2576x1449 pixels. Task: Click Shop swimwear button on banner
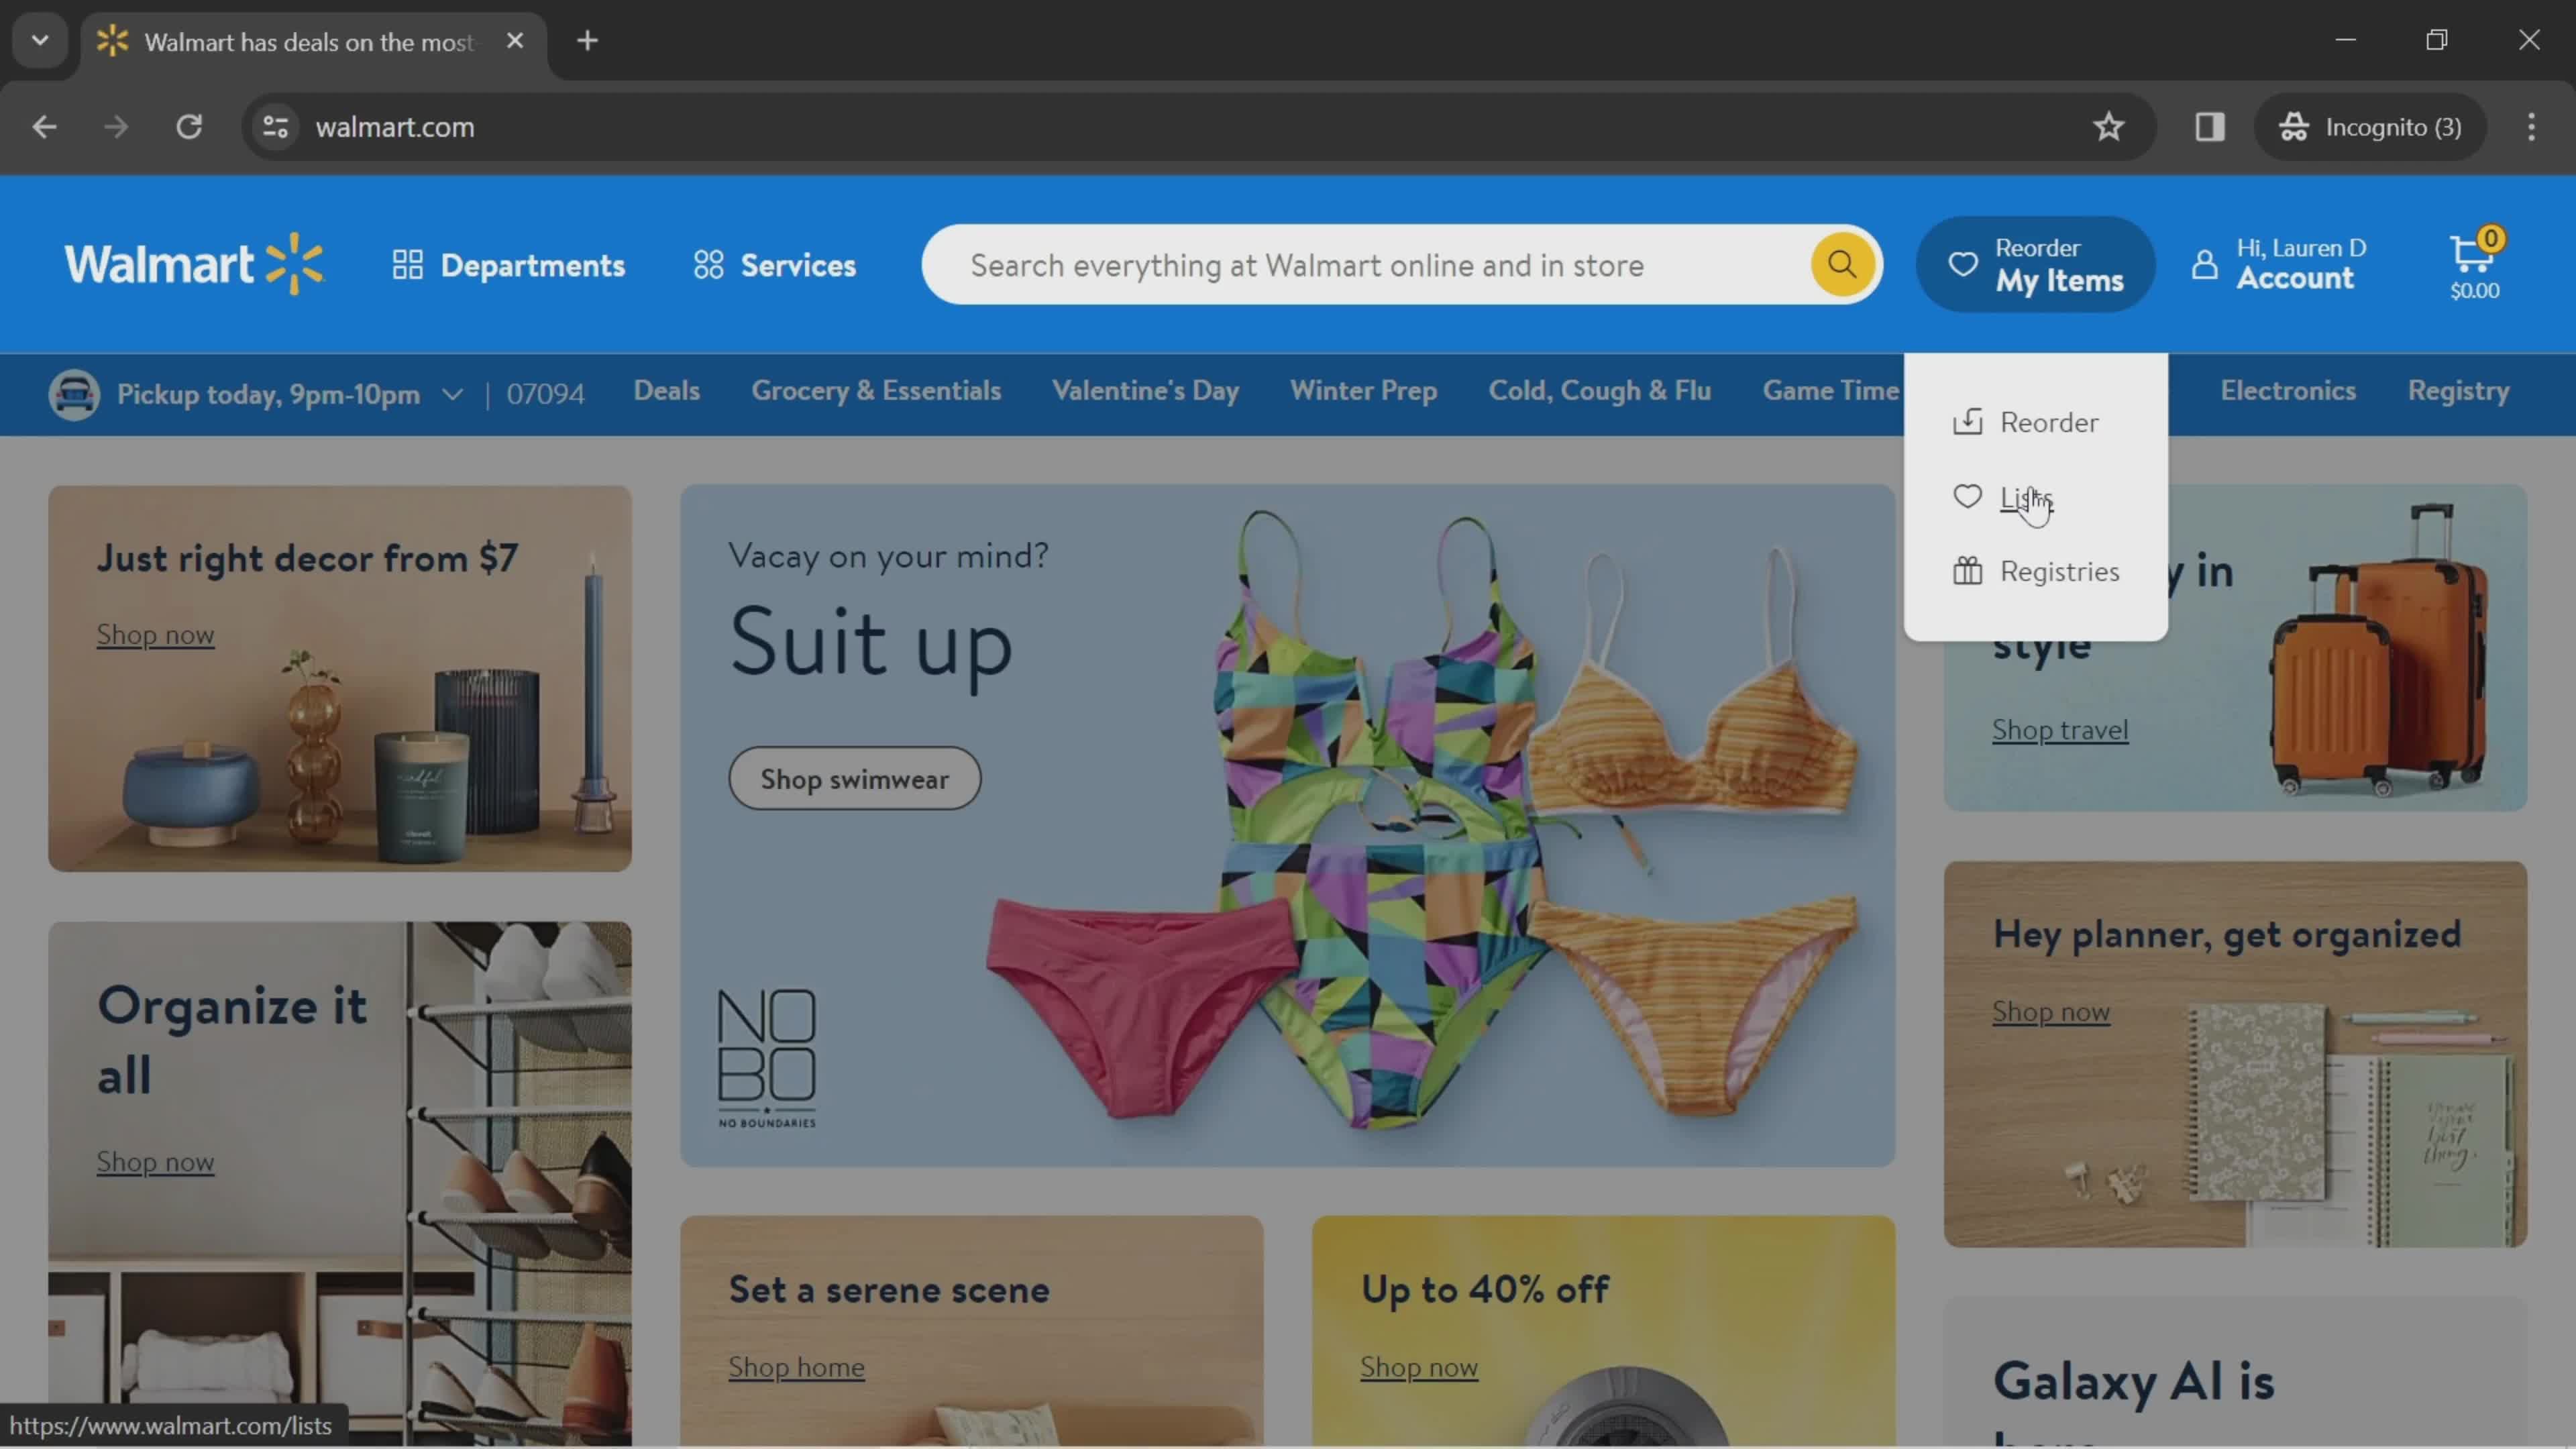pos(855,777)
